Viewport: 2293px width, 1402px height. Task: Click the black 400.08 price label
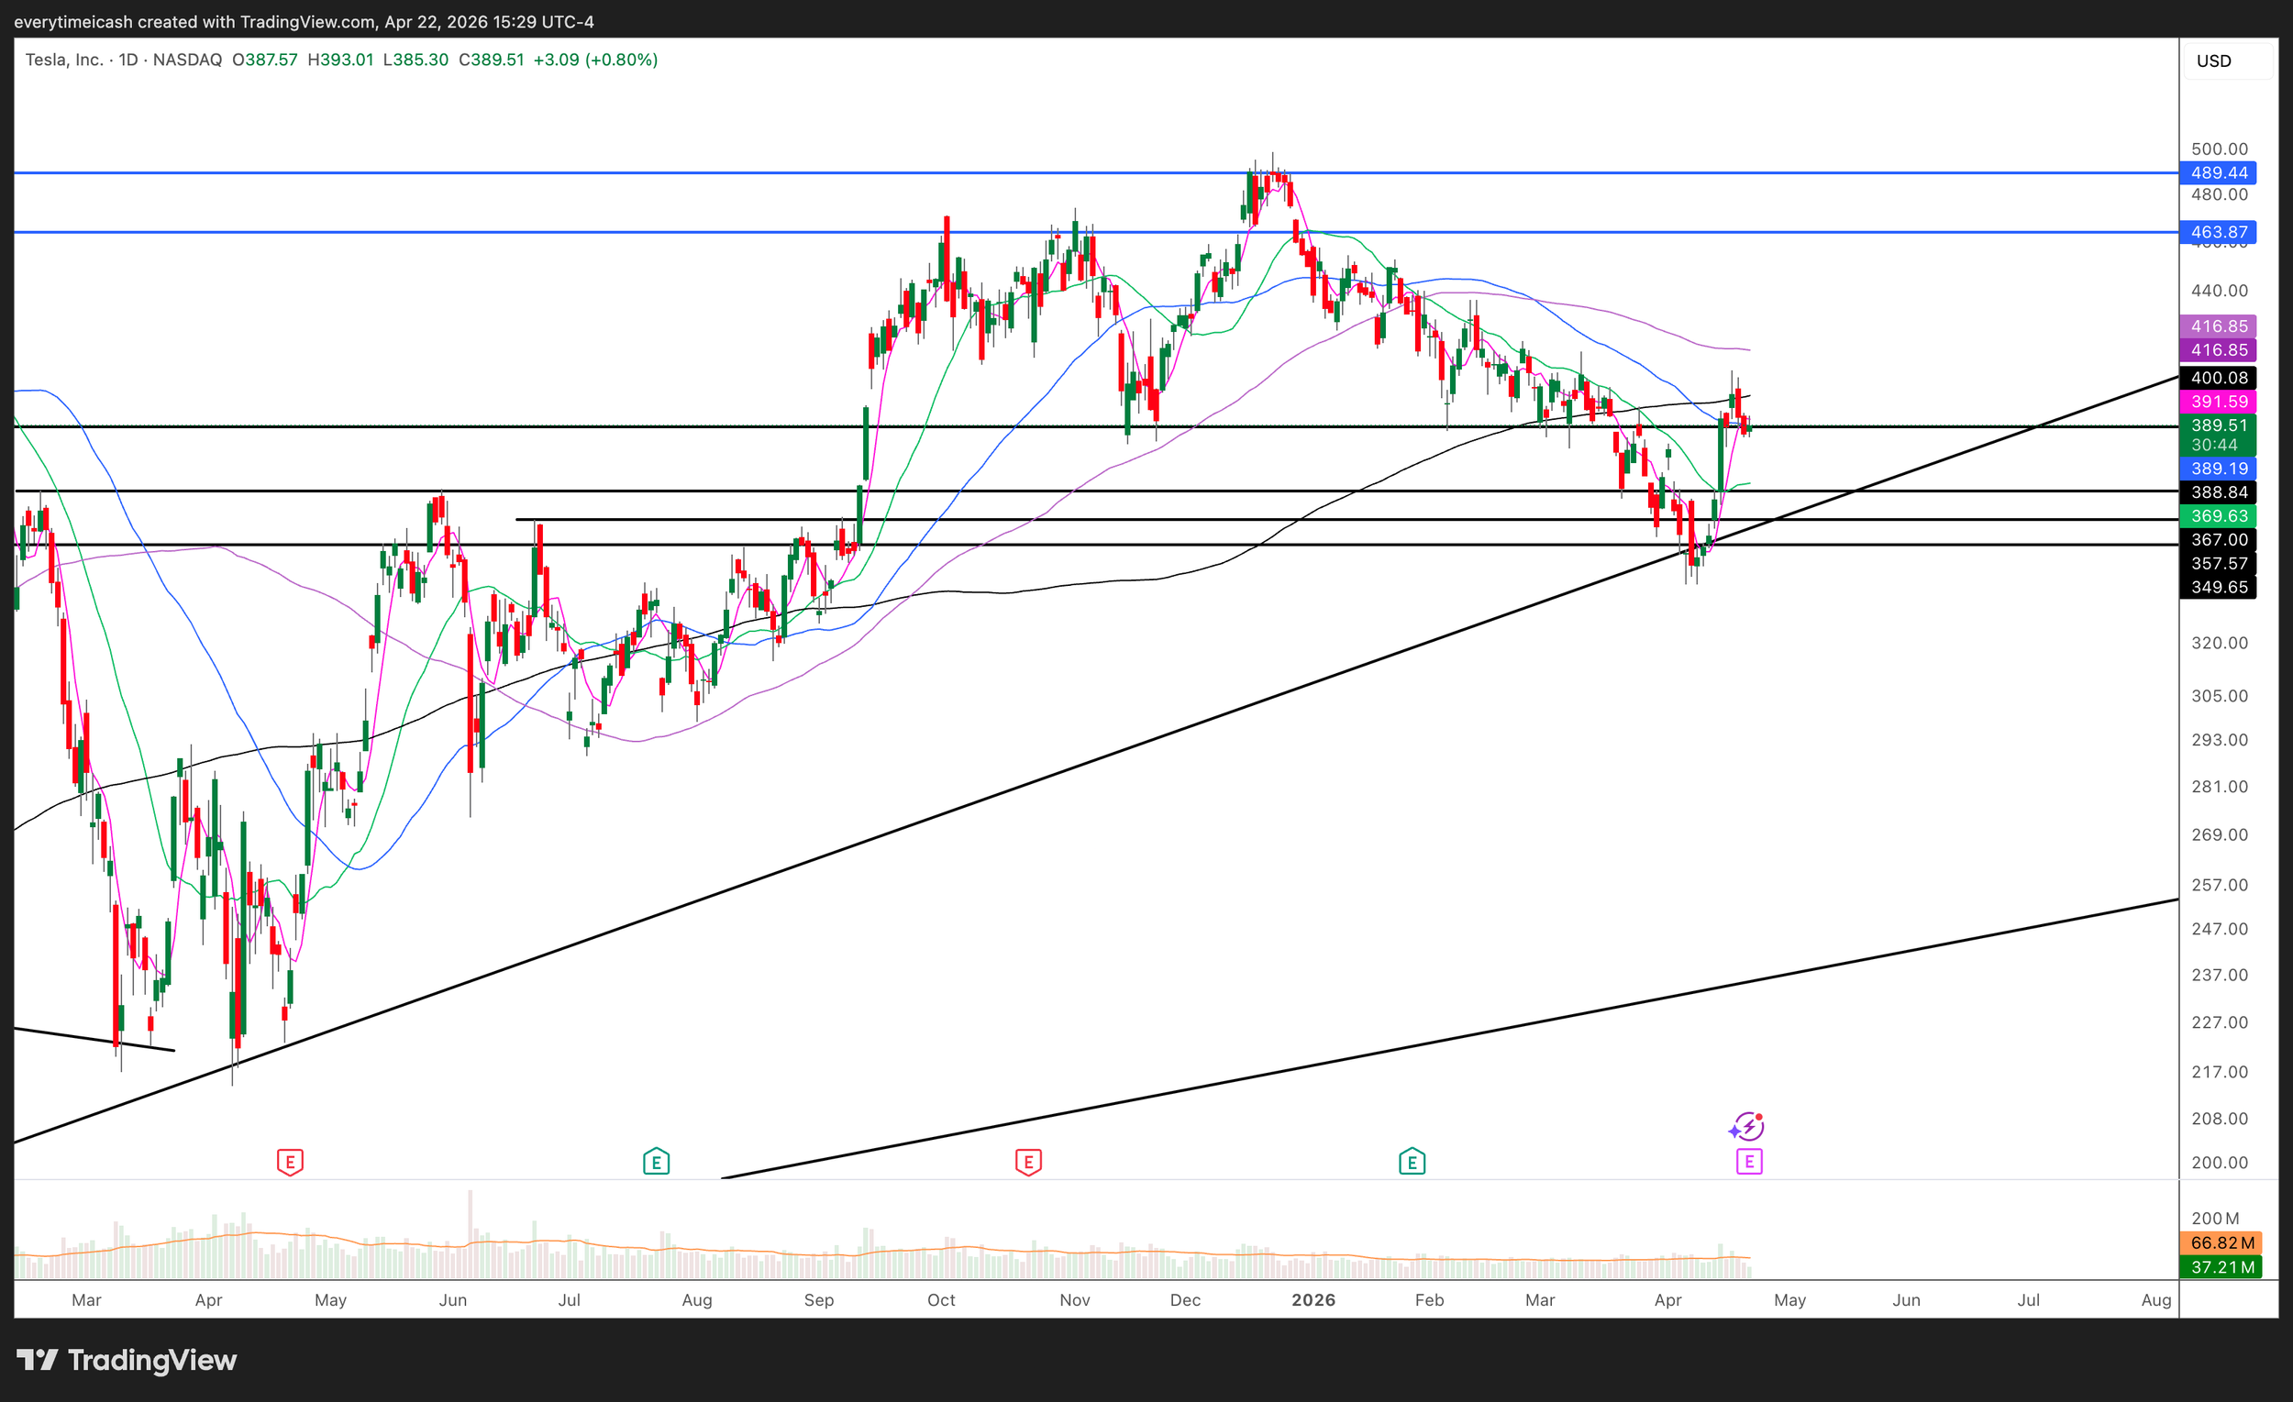coord(2218,378)
